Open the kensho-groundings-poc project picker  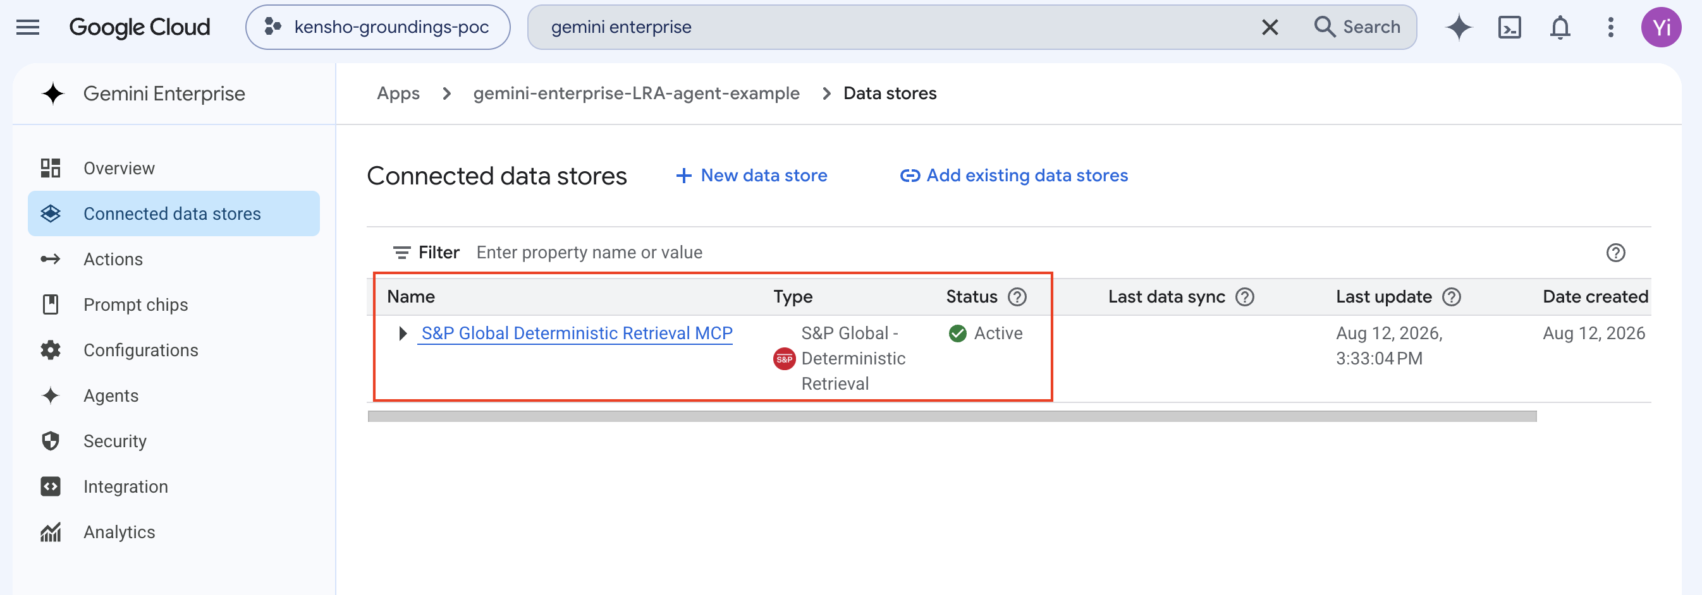point(377,27)
